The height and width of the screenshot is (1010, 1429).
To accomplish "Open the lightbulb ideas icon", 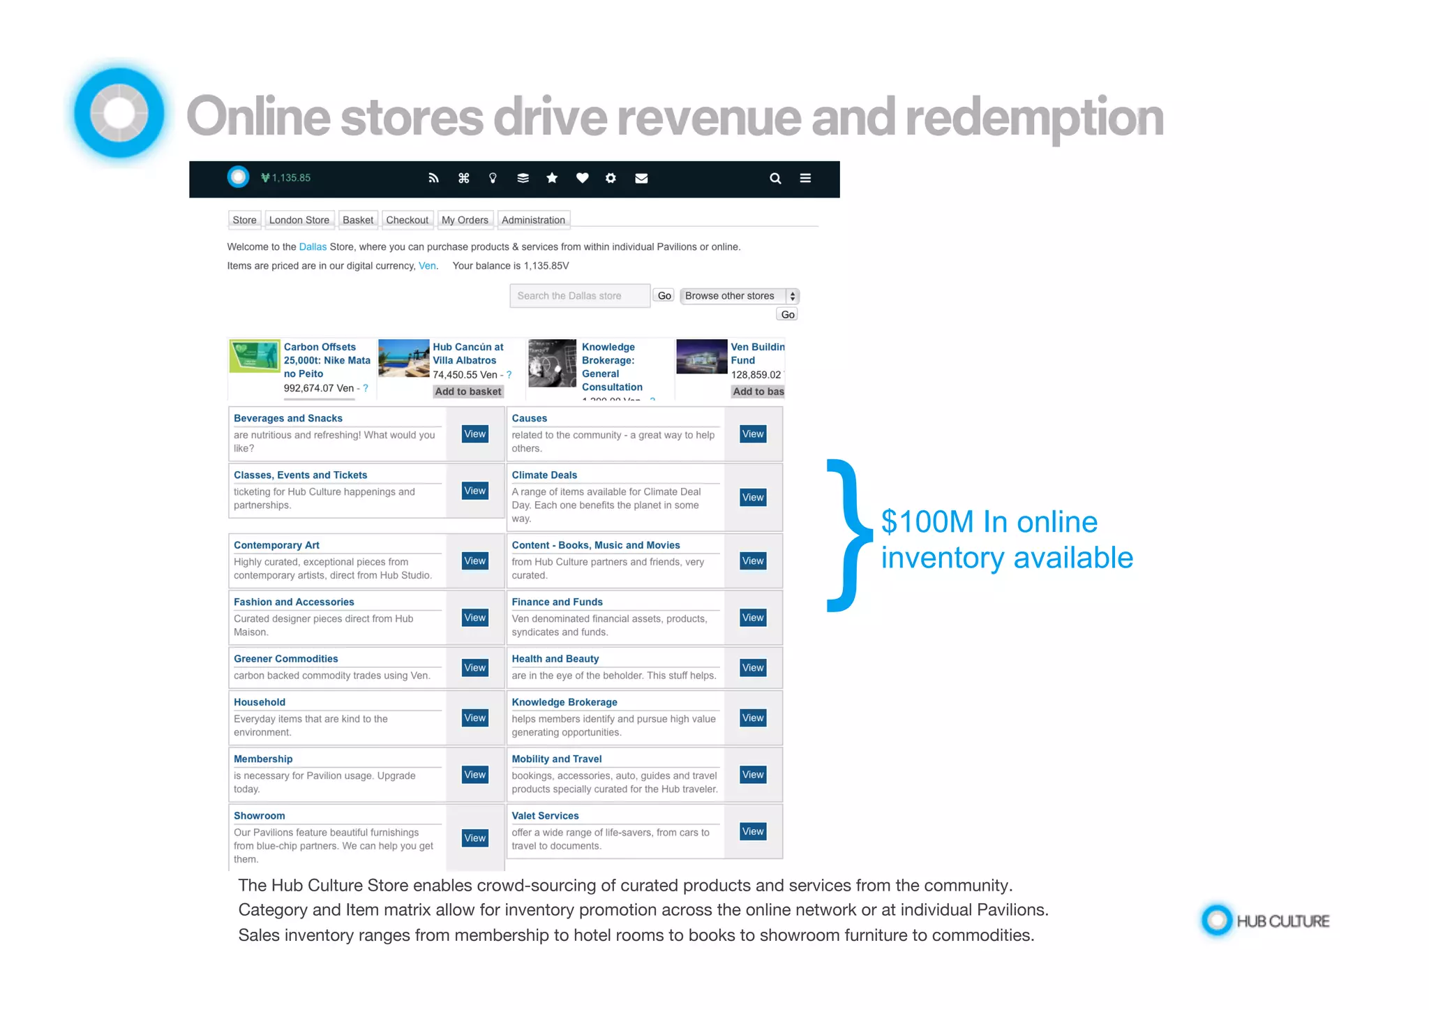I will (493, 178).
